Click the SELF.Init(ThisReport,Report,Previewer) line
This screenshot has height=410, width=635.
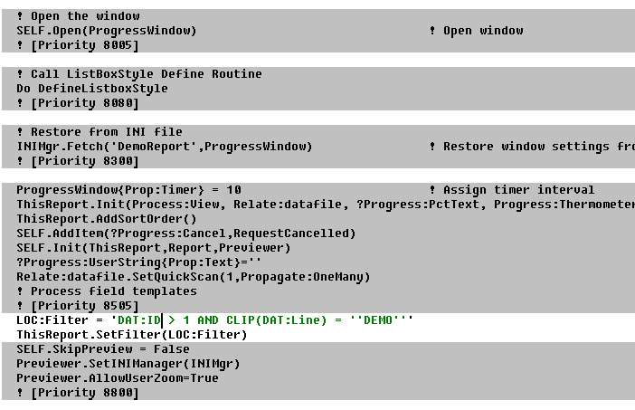154,248
